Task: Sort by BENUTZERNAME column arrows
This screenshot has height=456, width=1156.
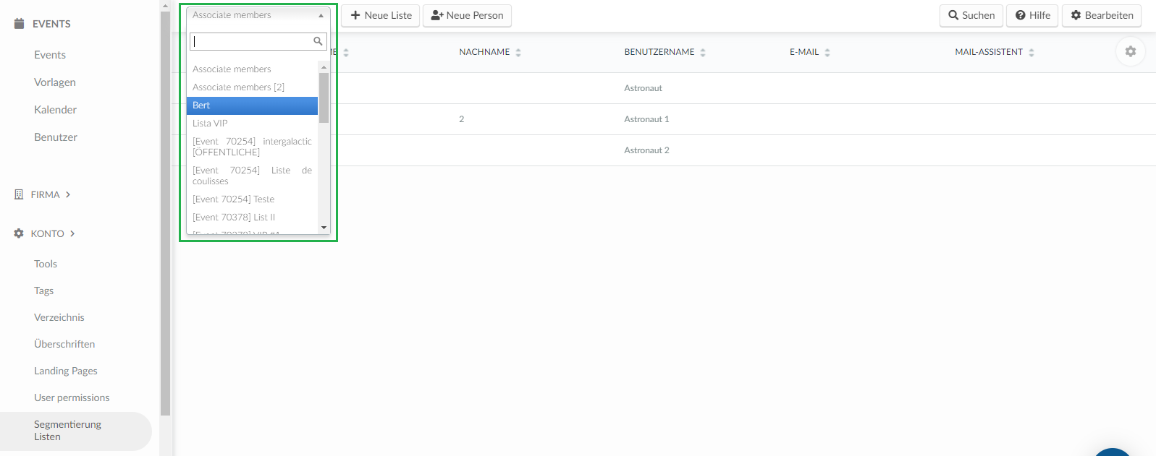Action: (703, 52)
